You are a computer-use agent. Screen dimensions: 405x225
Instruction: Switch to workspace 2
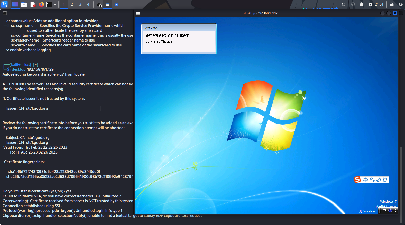pyautogui.click(x=72, y=4)
